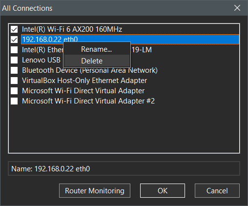The width and height of the screenshot is (248, 206).
Task: Uncheck the 192.168.0.22 eth0 checkbox
Action: click(x=14, y=40)
